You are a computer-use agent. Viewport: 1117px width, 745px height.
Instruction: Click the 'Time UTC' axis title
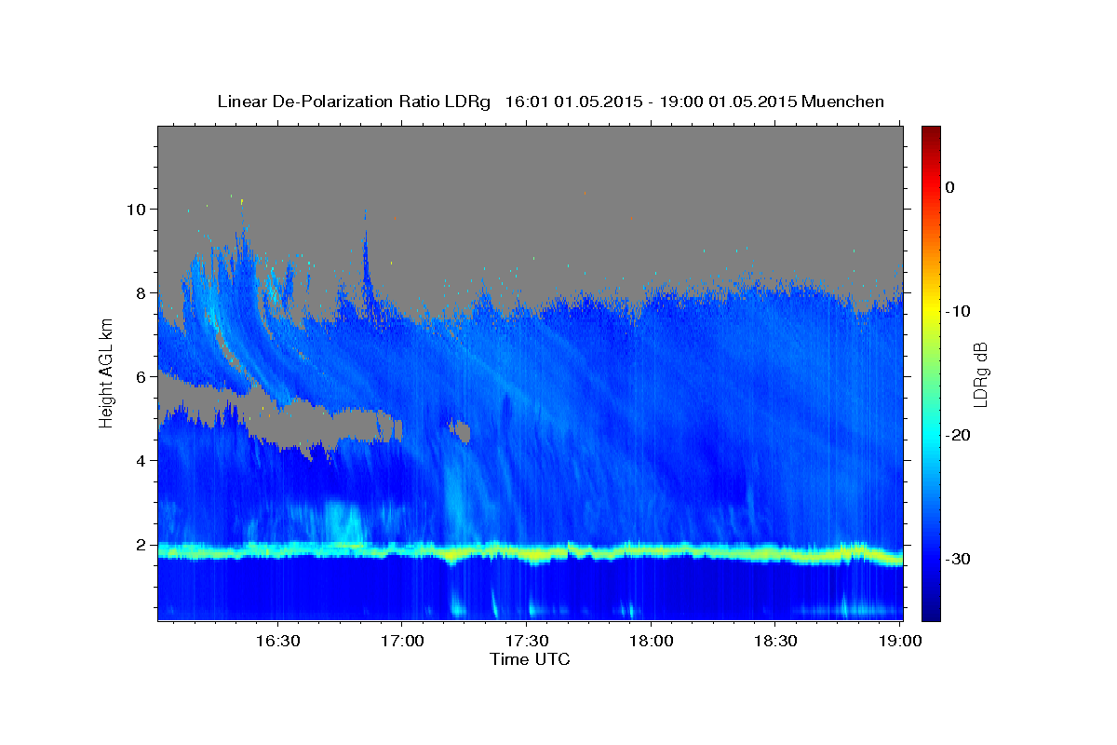pos(530,659)
